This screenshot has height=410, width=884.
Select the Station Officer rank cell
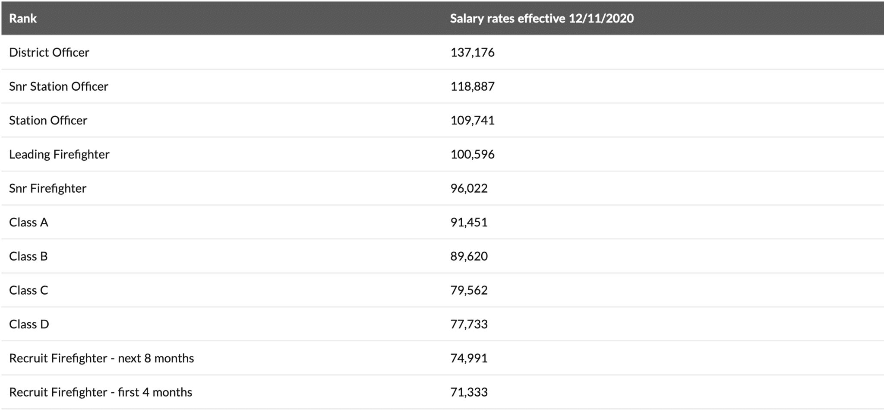pyautogui.click(x=48, y=120)
